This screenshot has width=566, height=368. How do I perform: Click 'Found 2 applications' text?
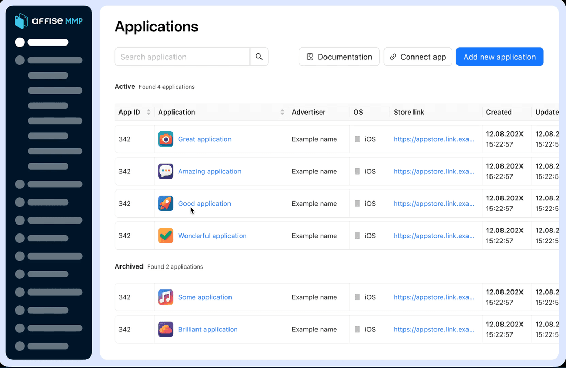(175, 267)
